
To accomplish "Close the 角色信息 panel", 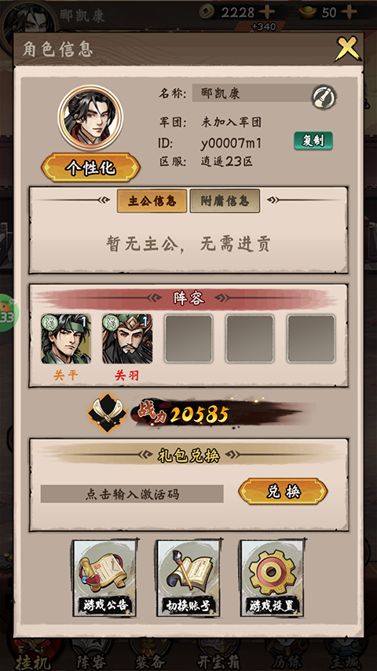I will (x=347, y=48).
